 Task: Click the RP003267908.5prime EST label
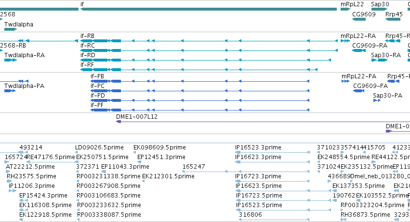(x=108, y=186)
